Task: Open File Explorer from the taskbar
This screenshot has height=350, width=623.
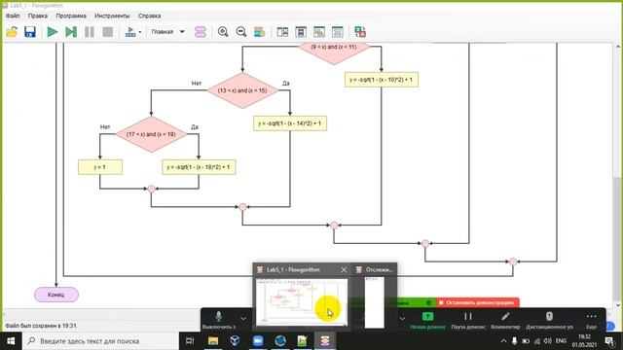Action: 213,341
